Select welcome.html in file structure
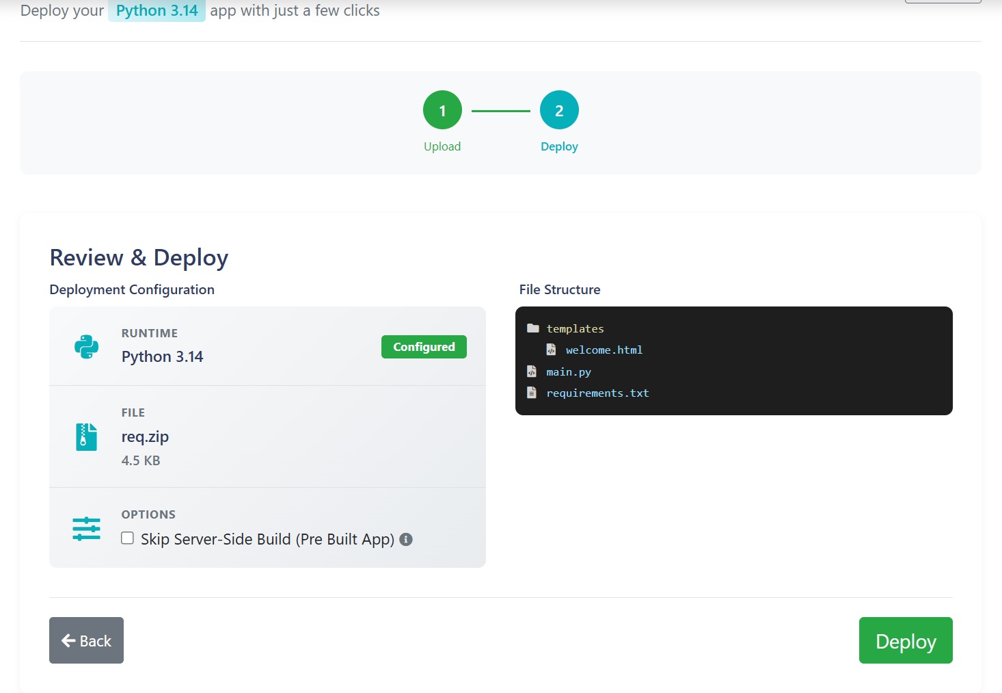Screen dimensions: 1002x693 coord(604,350)
